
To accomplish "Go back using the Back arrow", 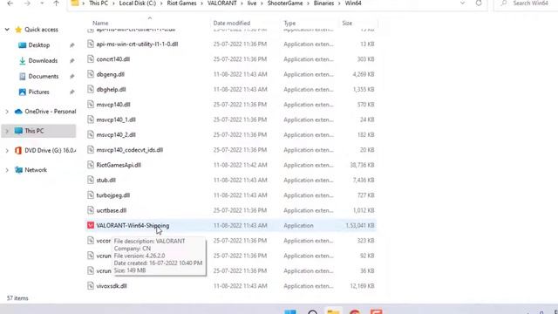I will (10, 3).
